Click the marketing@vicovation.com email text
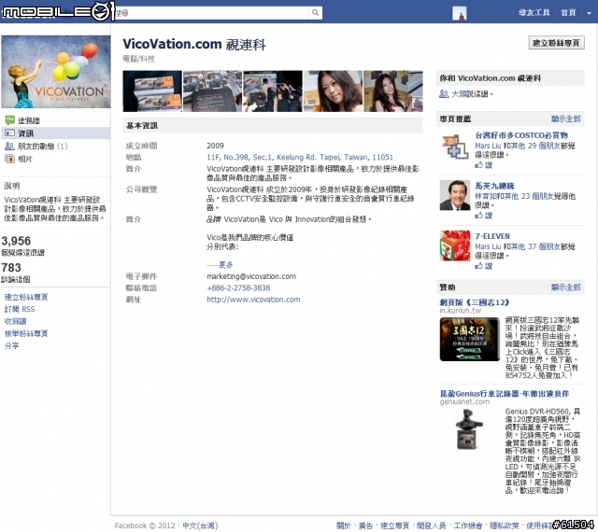This screenshot has height=532, width=598. 251,276
